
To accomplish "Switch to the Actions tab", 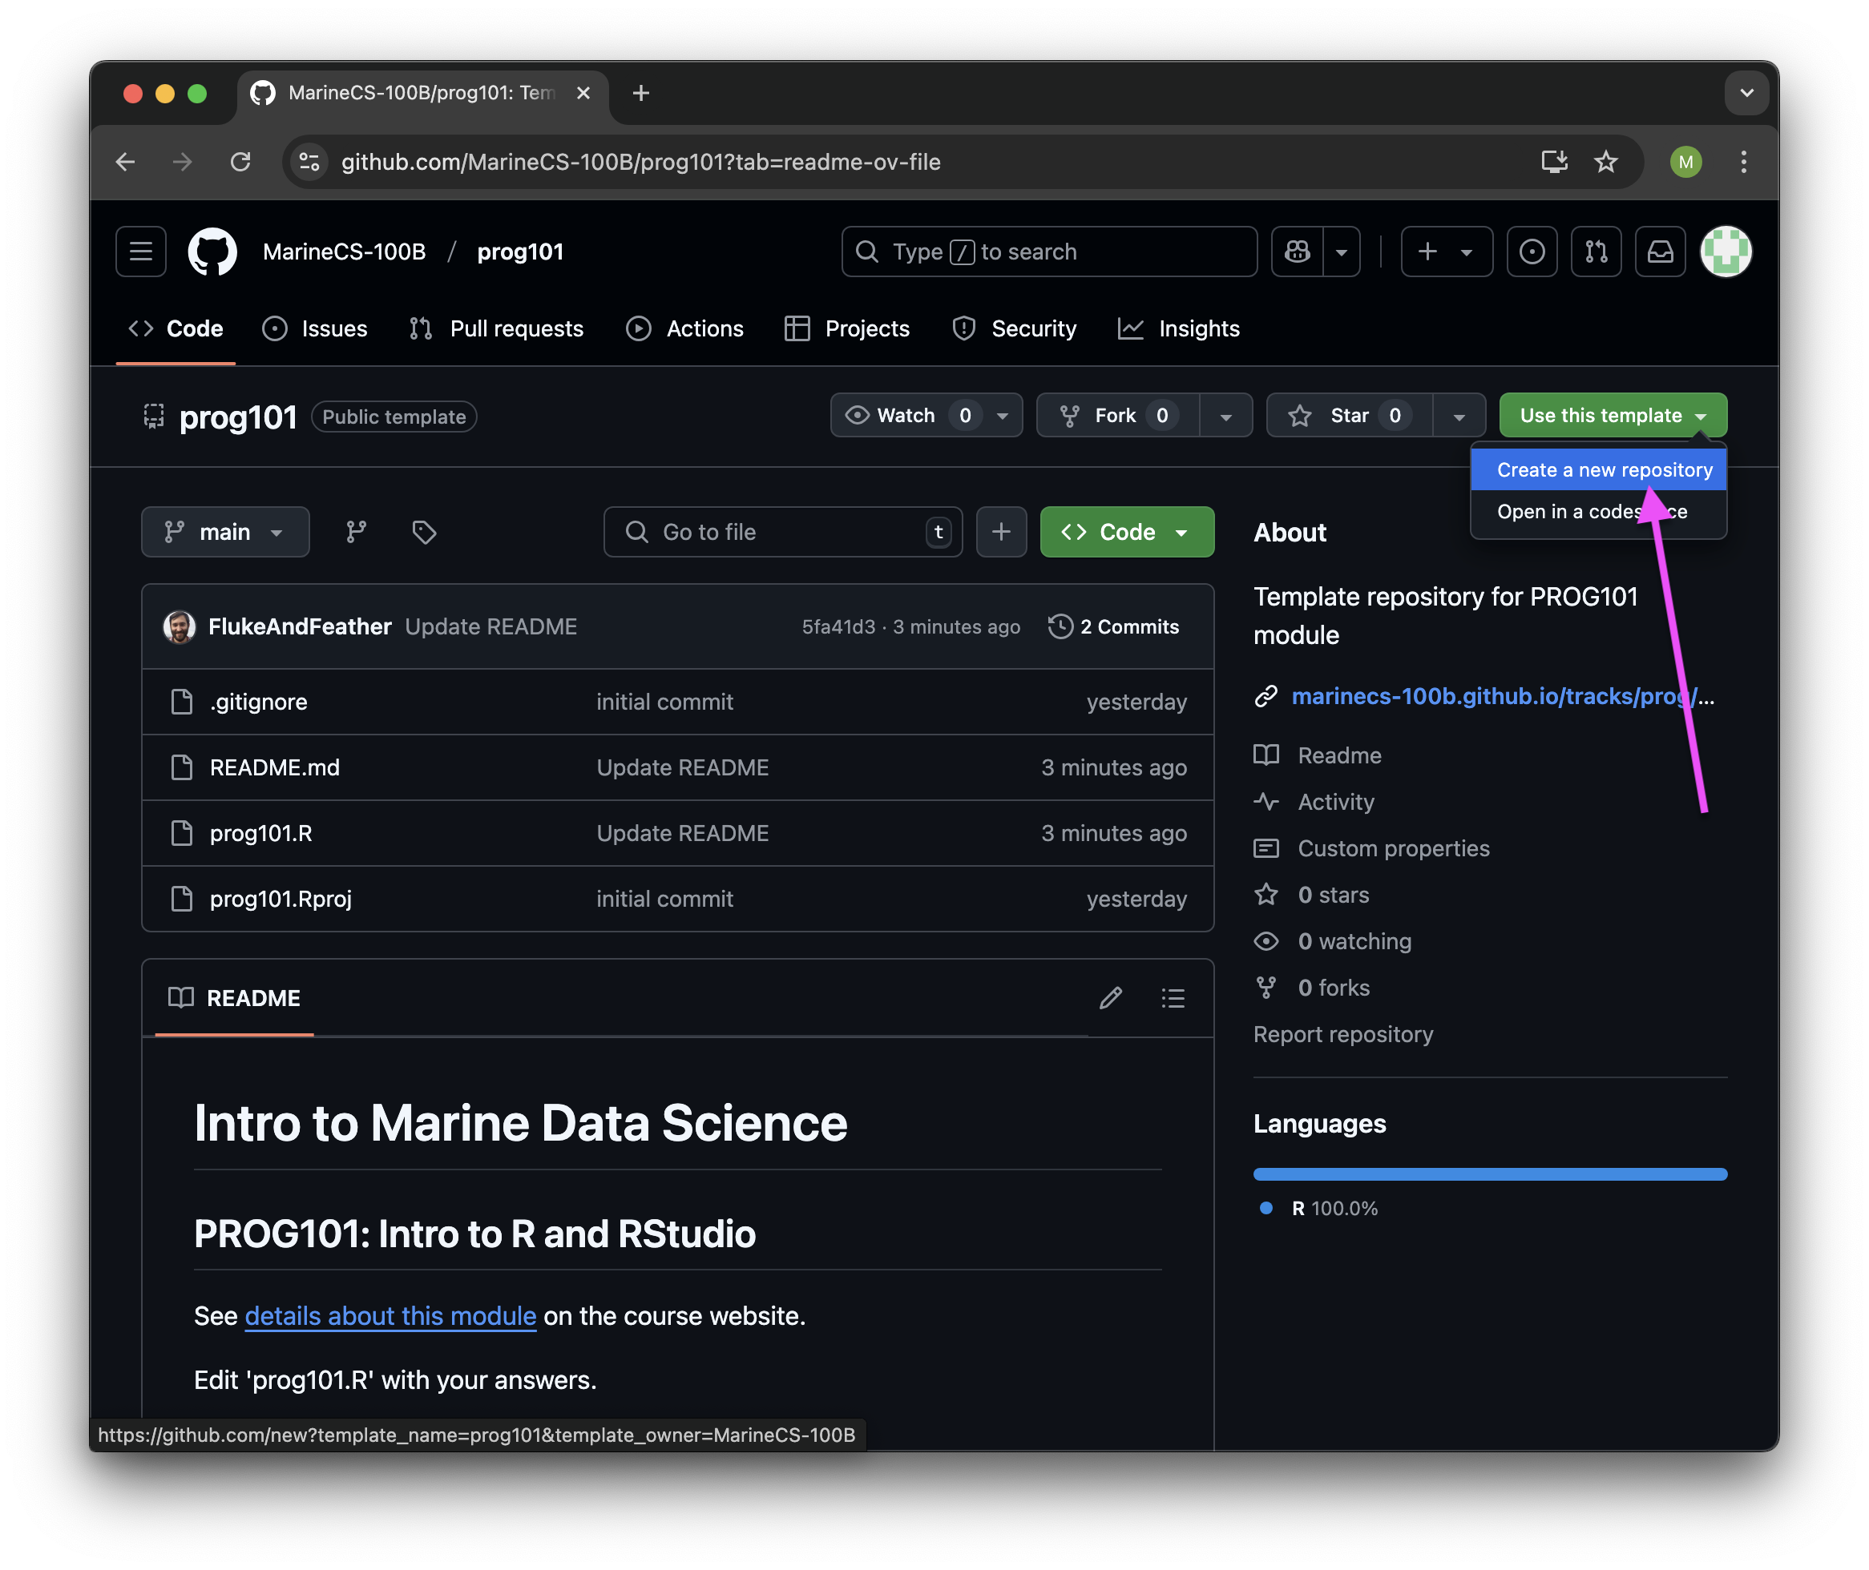I will click(x=684, y=328).
